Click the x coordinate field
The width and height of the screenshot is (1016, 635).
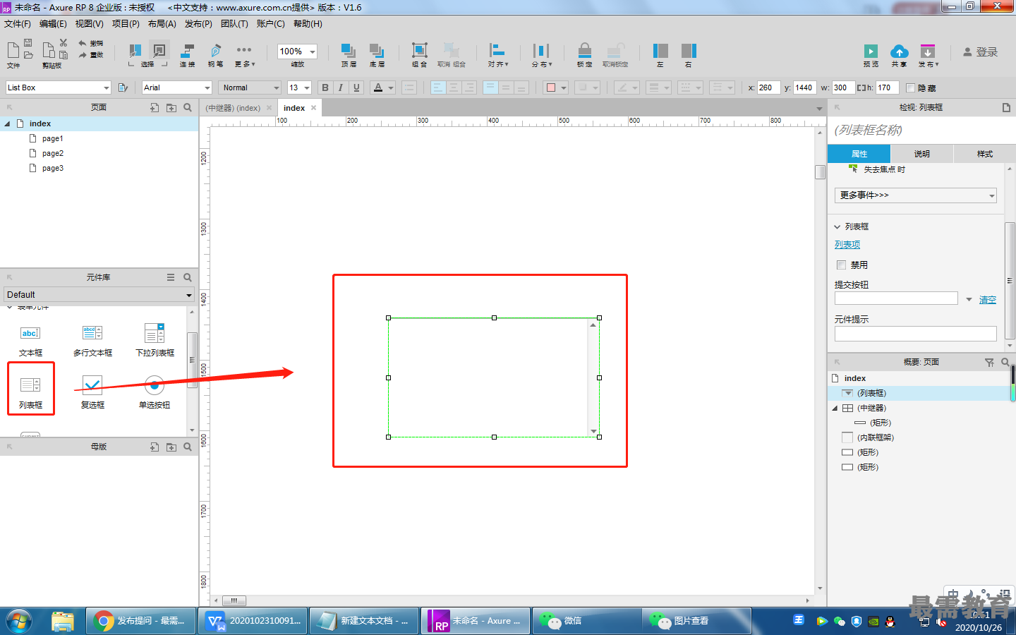[768, 87]
